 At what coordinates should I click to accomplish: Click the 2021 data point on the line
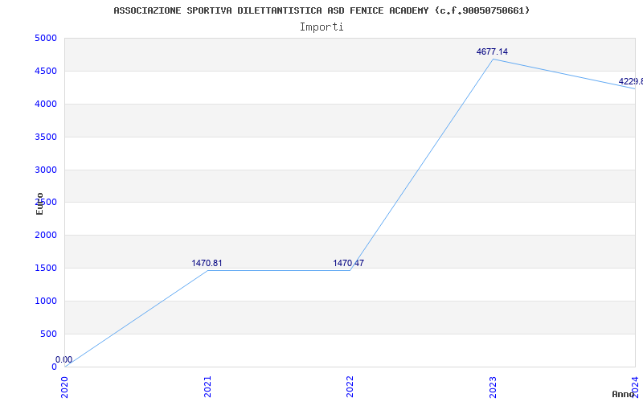[x=207, y=270]
